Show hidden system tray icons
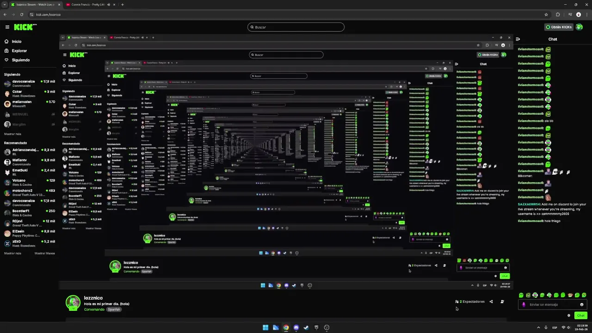Image resolution: width=592 pixels, height=333 pixels. click(x=538, y=327)
